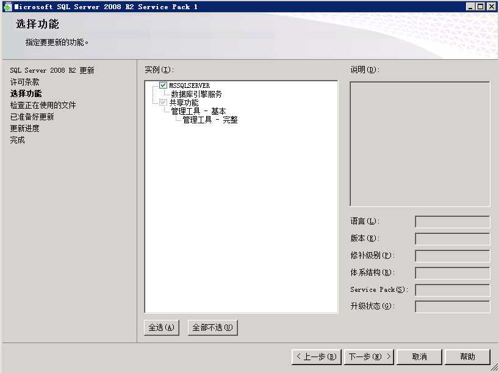
Task: Click the 说明(D) description box
Action: [420, 144]
